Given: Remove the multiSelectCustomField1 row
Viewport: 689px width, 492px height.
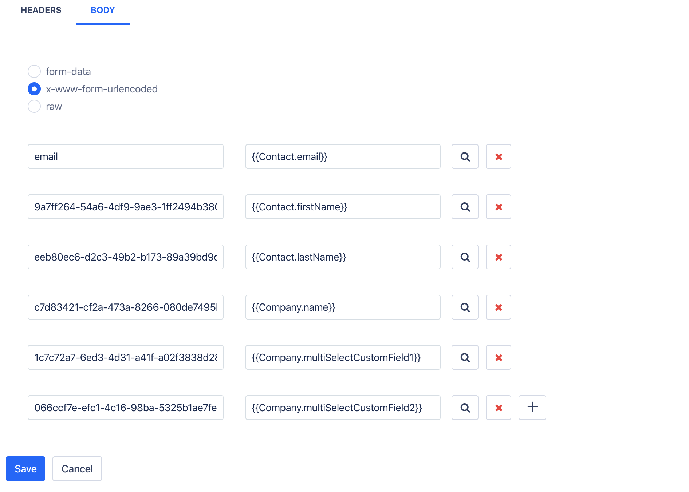Looking at the screenshot, I should pyautogui.click(x=499, y=357).
